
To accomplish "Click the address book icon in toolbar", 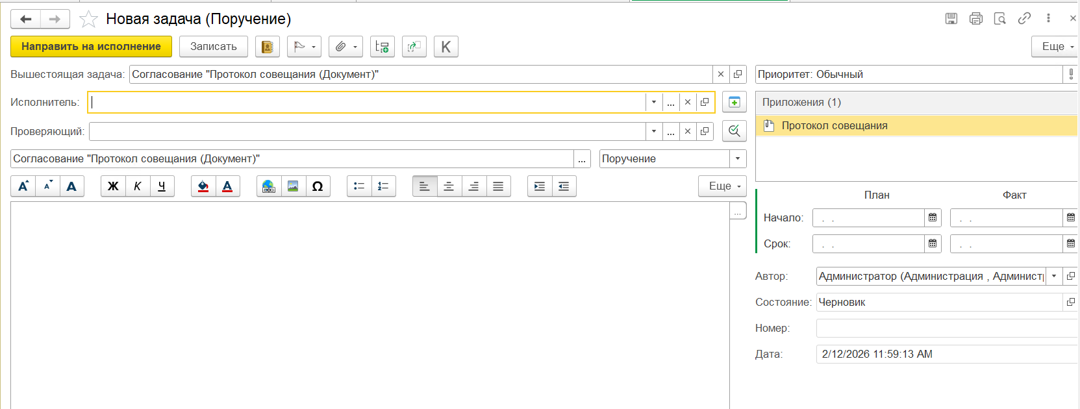I will [267, 47].
